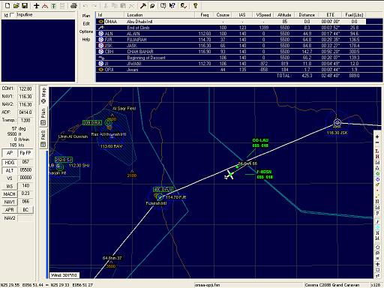Click the printer icon in the toolbar

73,5
